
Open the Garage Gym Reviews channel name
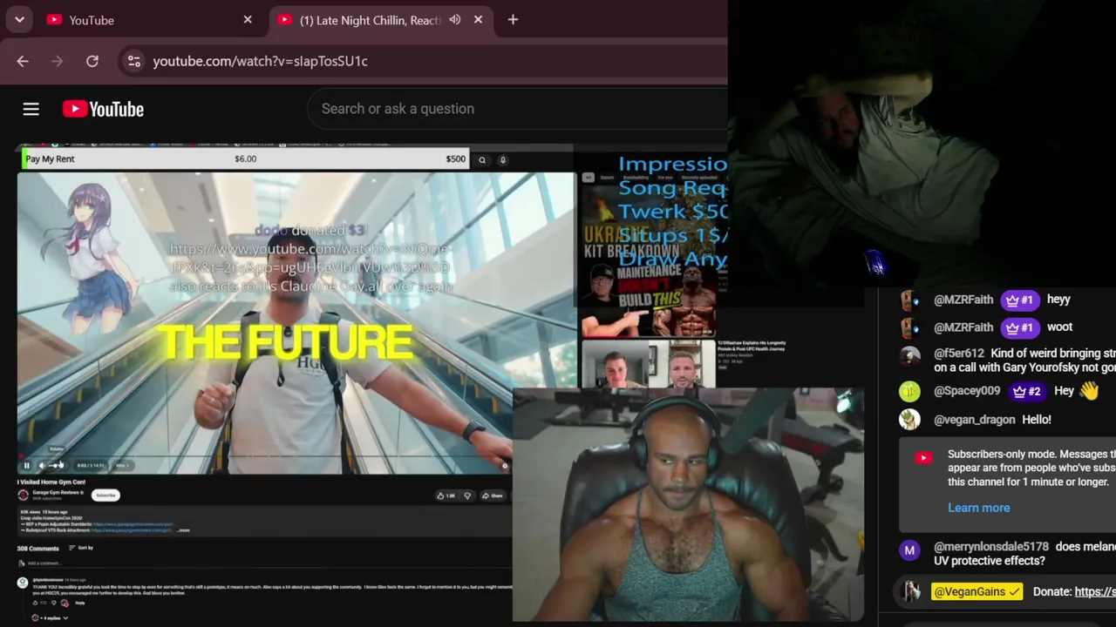[58, 492]
